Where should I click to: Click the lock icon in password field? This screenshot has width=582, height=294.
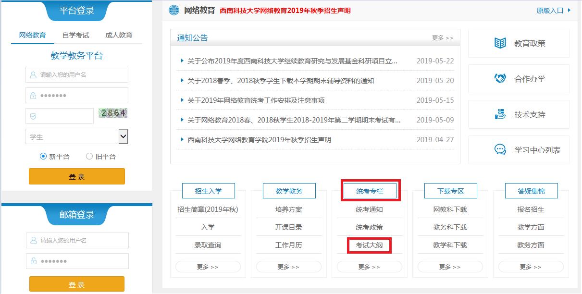[32, 95]
